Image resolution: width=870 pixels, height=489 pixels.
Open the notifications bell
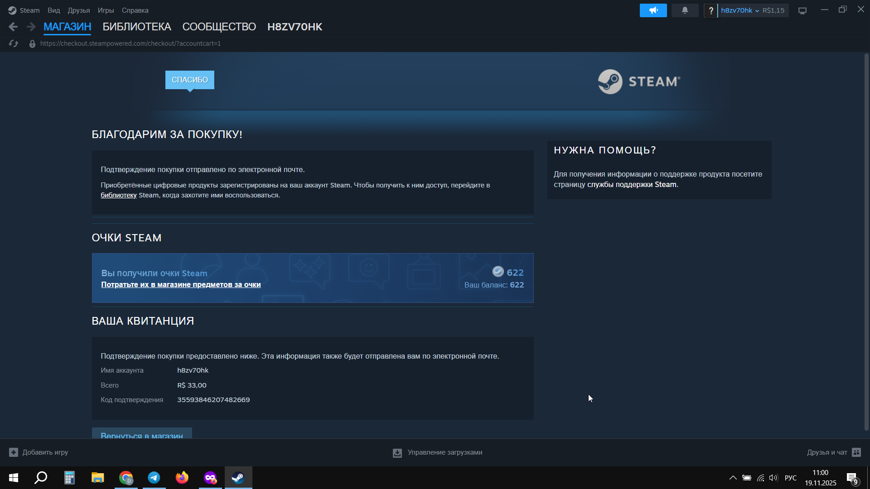click(685, 10)
